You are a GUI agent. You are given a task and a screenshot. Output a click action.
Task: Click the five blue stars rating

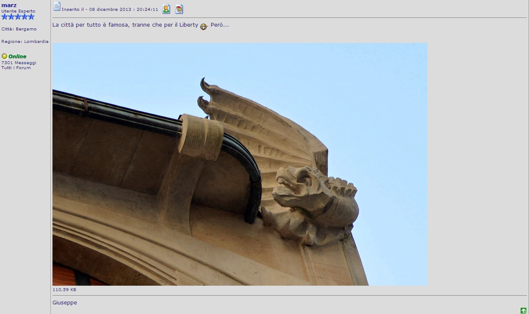[18, 17]
